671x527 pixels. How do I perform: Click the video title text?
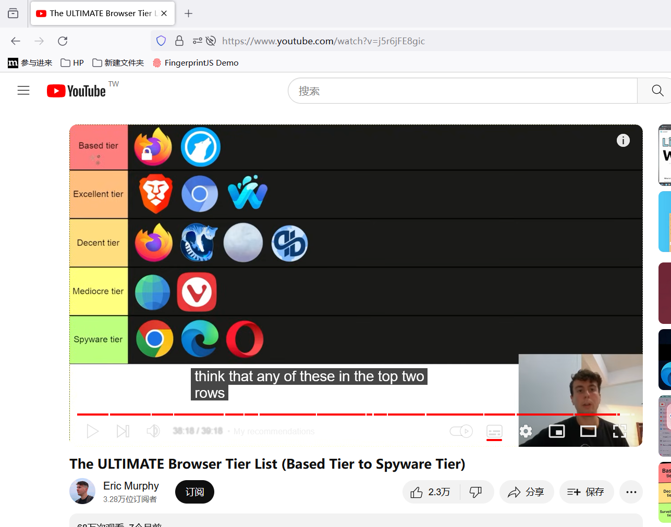pyautogui.click(x=267, y=464)
